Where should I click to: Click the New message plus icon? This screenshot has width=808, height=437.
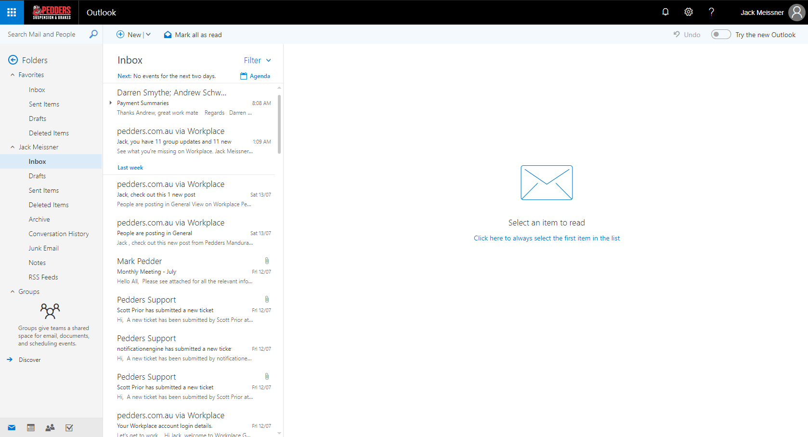tap(120, 35)
